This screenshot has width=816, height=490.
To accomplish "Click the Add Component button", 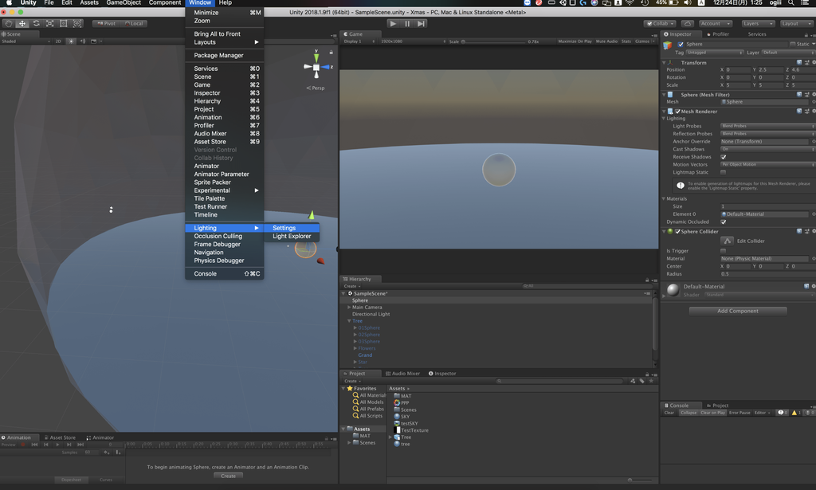I will pos(738,311).
